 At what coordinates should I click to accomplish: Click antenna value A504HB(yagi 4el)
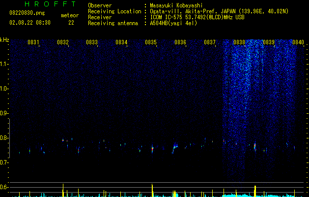[173, 23]
